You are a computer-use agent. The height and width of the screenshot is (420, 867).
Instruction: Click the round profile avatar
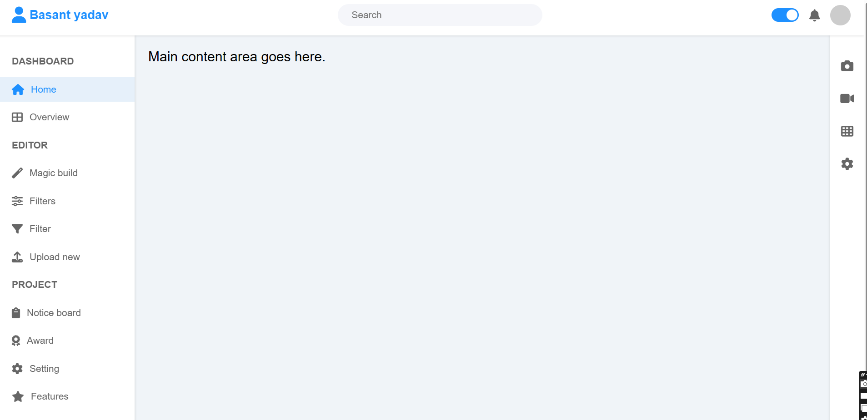tap(840, 15)
